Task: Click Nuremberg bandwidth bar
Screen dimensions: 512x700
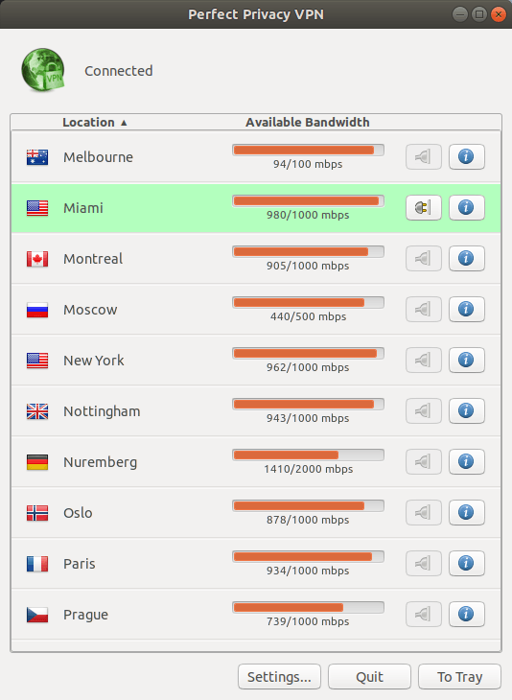Action: (x=308, y=455)
